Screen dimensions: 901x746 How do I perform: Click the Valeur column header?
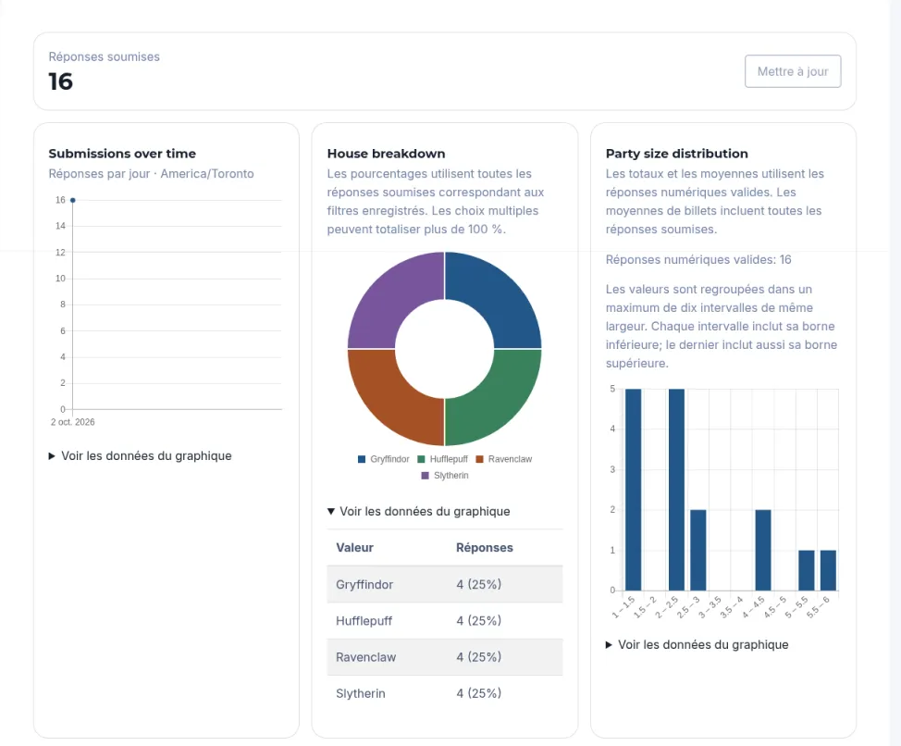[x=354, y=548]
